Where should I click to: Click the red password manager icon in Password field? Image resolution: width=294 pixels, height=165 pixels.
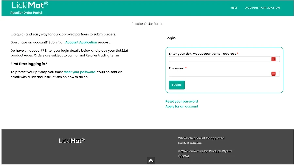273,74
